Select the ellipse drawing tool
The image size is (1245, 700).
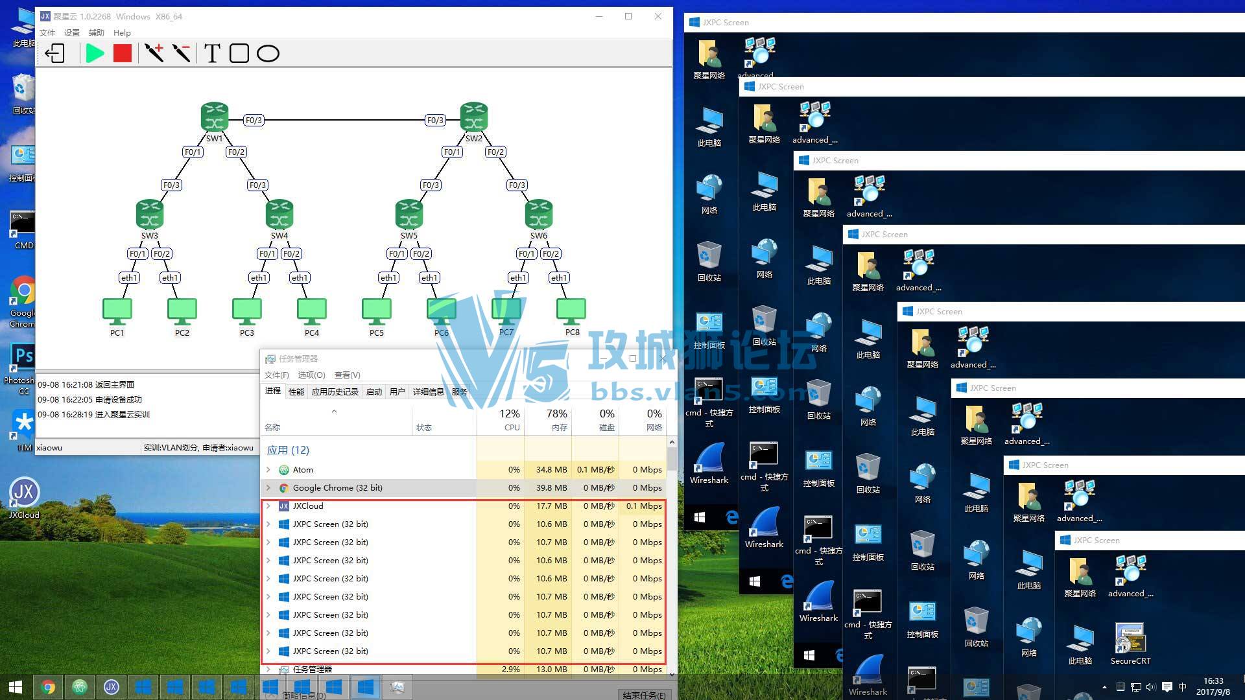268,53
